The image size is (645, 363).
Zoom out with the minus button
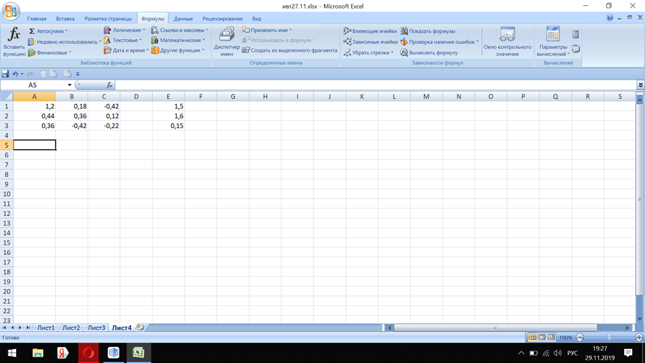coord(579,337)
